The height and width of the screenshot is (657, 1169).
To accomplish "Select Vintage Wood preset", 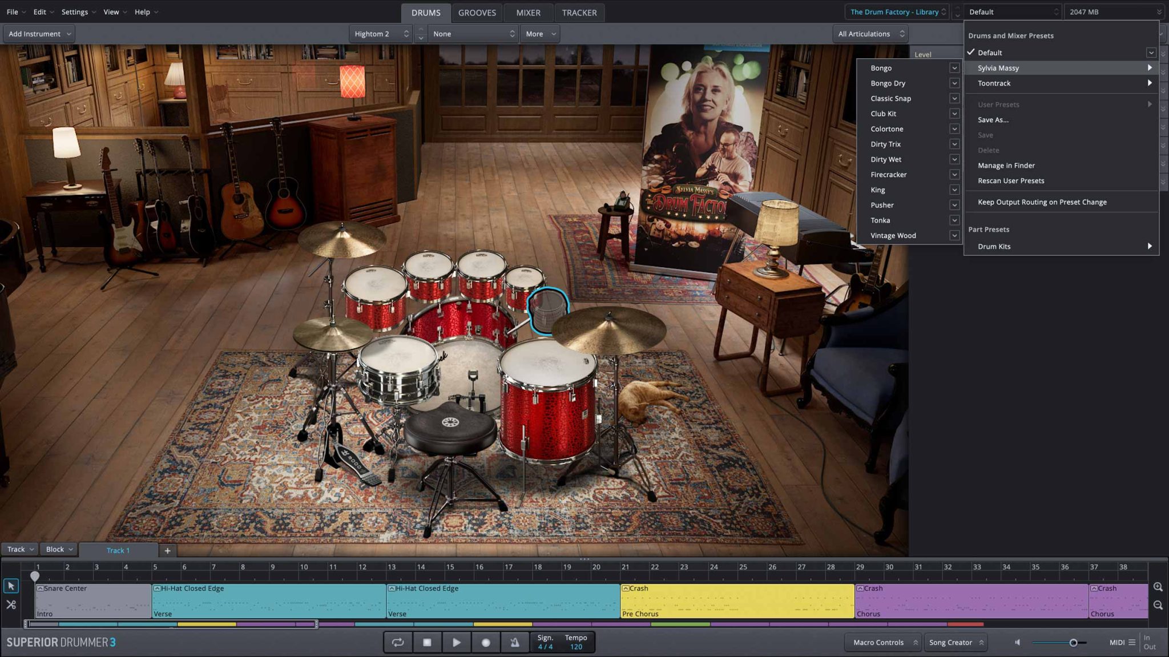I will 893,235.
